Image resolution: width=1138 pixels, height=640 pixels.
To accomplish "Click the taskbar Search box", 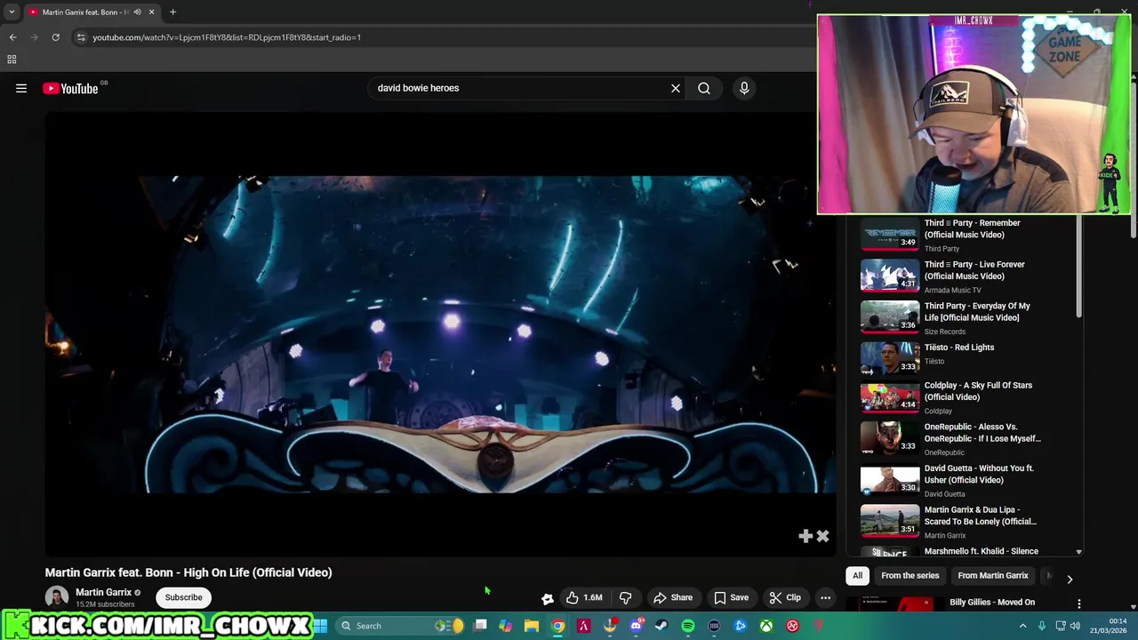I will (x=400, y=626).
